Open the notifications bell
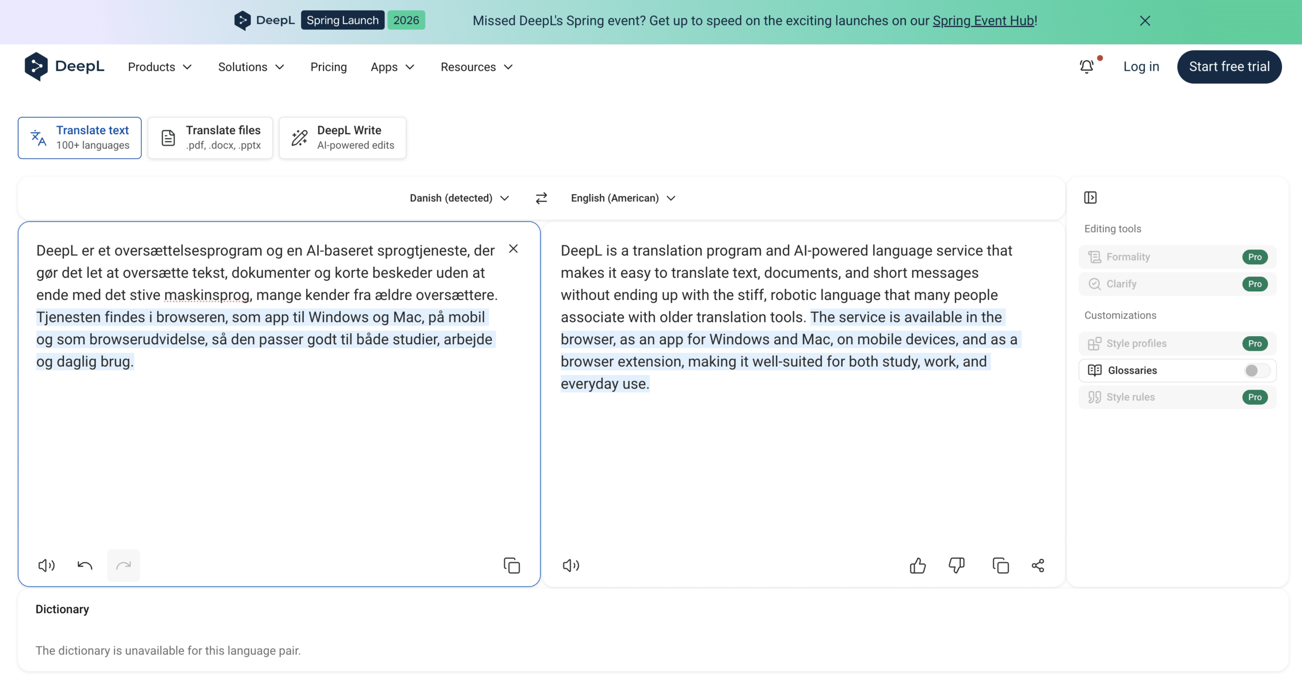1302x685 pixels. click(x=1087, y=67)
